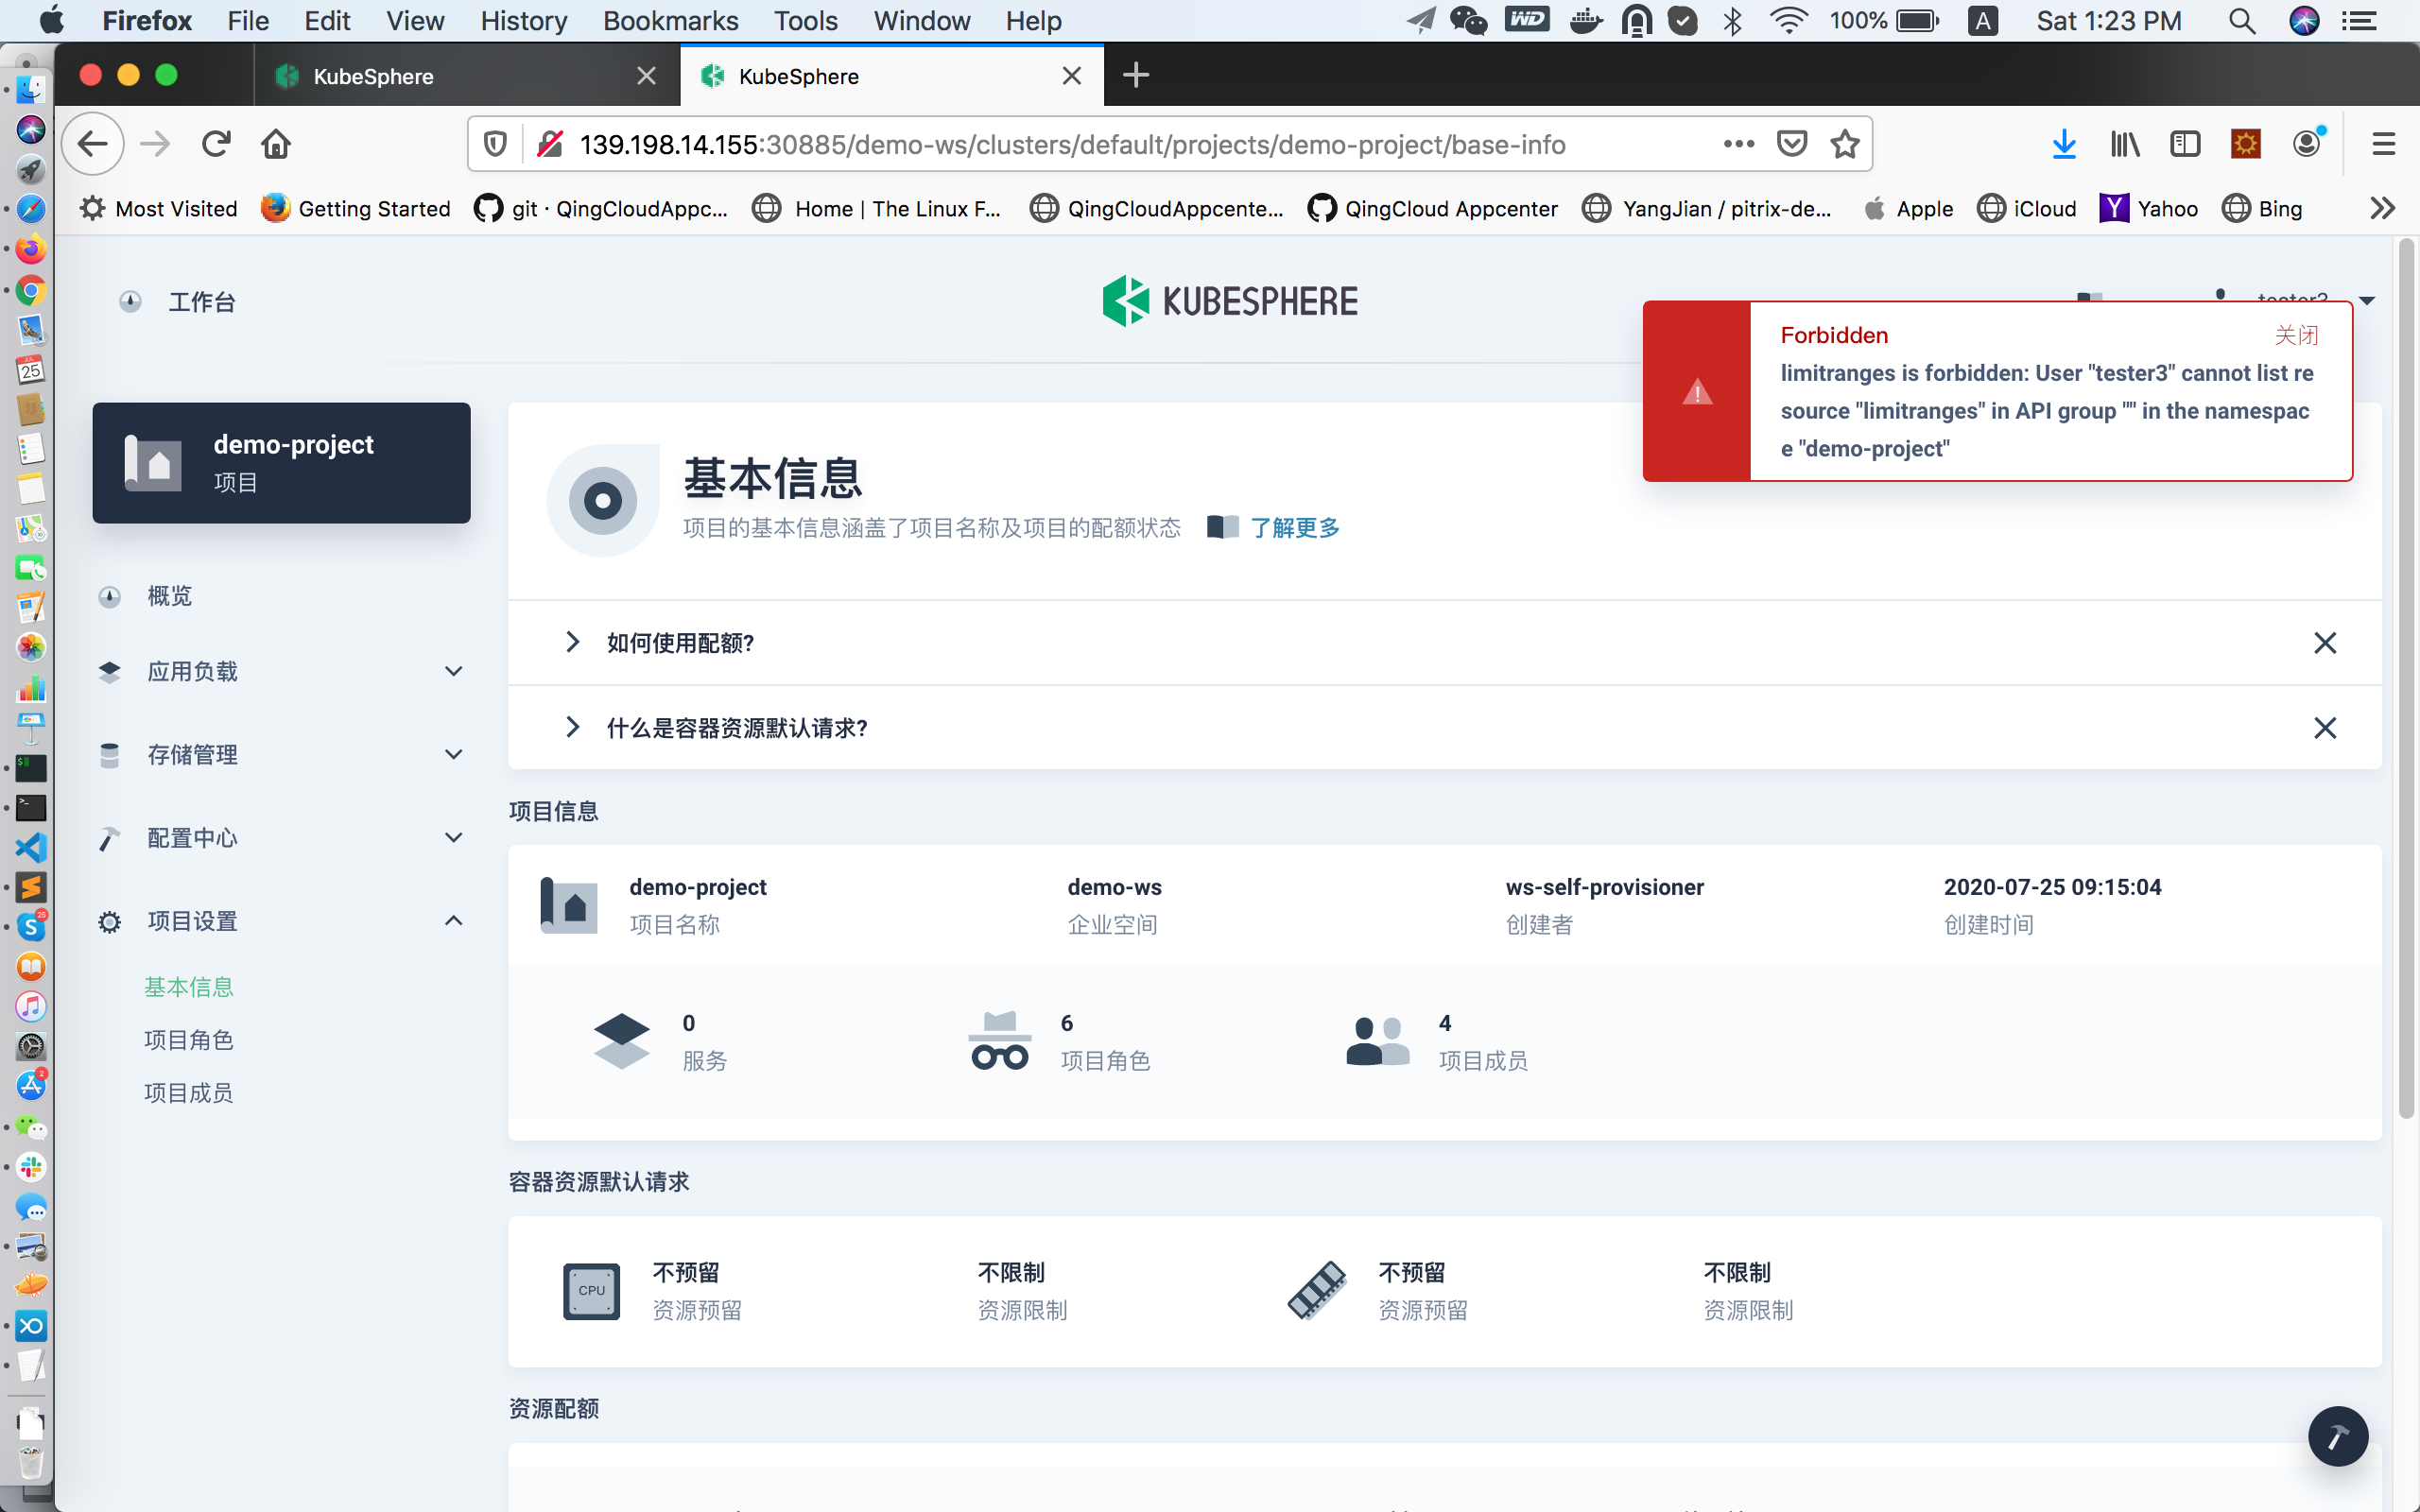Open the Bookmarks menu
2420x1512 pixels.
670,20
